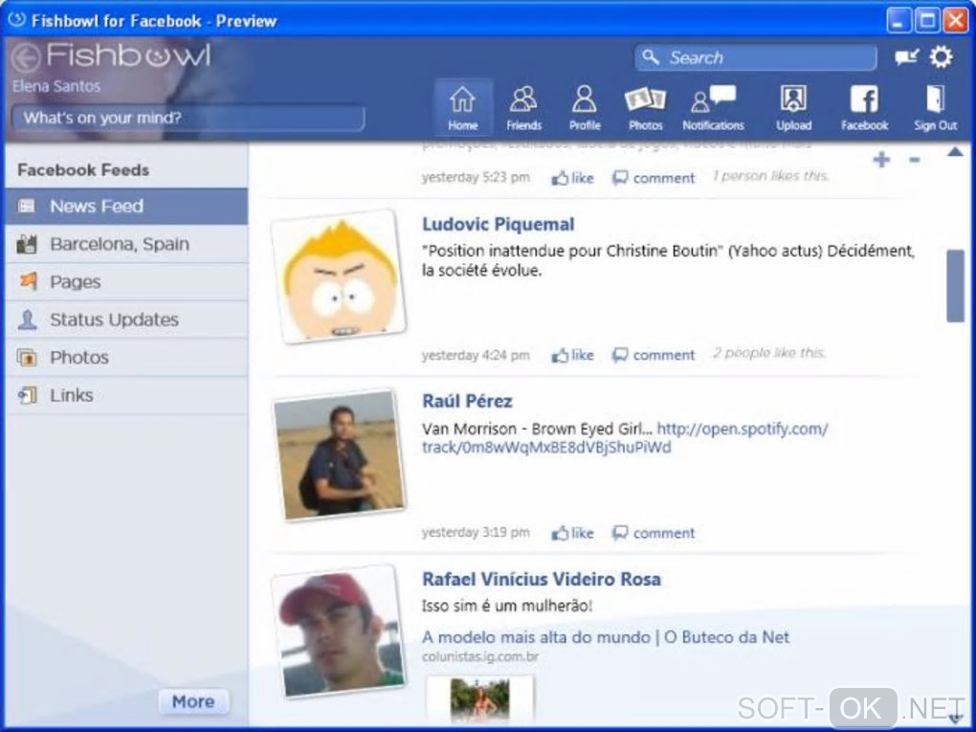This screenshot has height=732, width=976.
Task: Click '2 people like this' text
Action: point(769,353)
